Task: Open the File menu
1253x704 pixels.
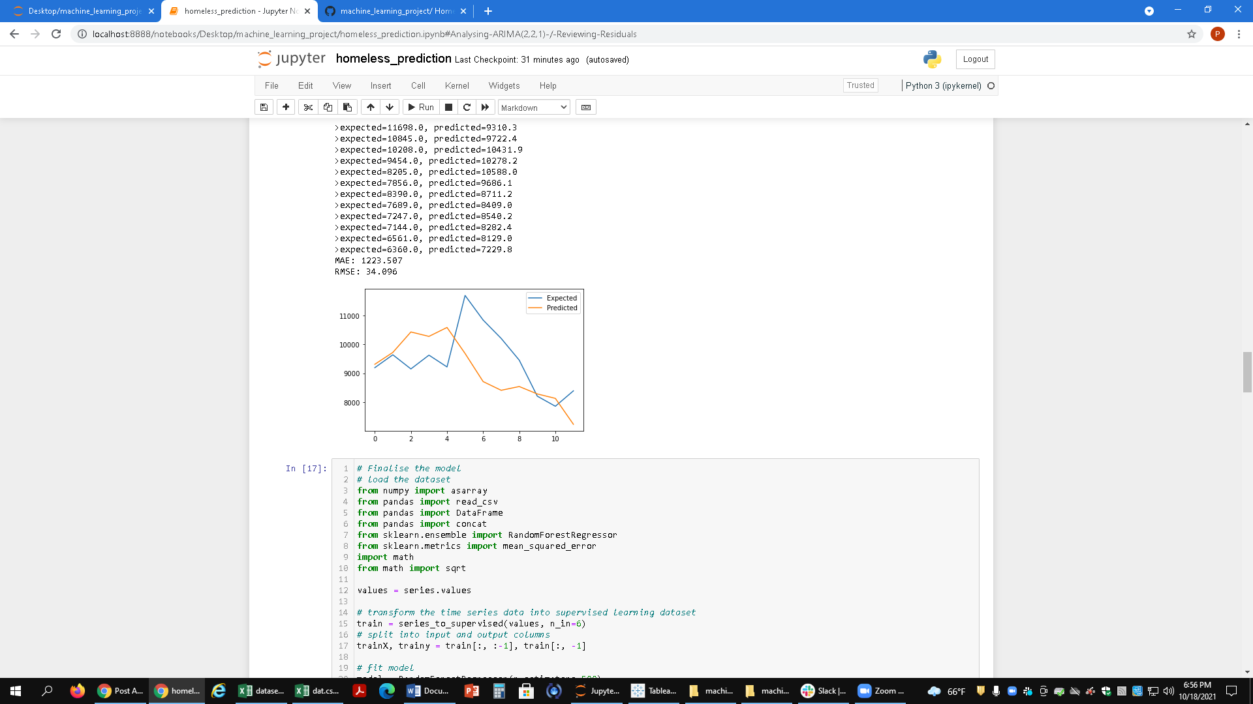Action: coord(271,85)
